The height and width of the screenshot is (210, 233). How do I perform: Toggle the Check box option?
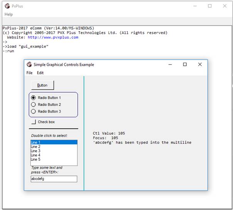(34, 122)
